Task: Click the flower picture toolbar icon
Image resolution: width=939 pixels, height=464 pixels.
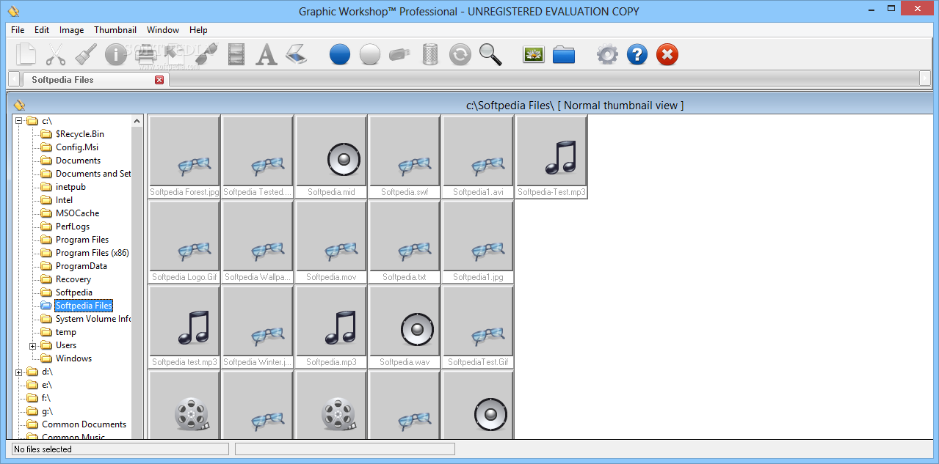Action: [x=534, y=54]
